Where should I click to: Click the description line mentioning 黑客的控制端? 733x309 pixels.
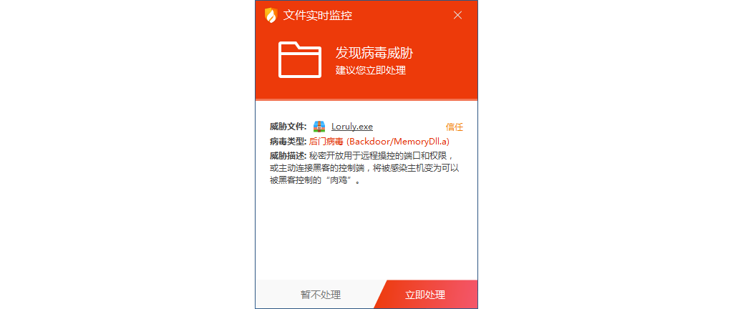coord(368,168)
